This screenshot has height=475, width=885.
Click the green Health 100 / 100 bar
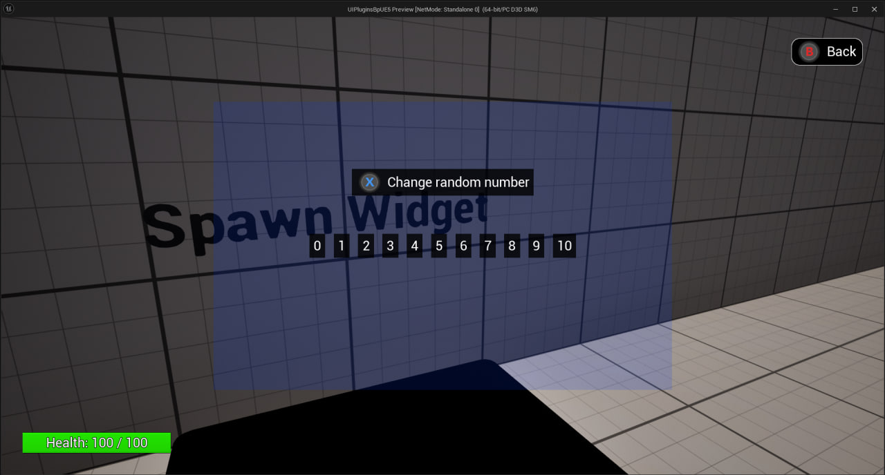[97, 443]
